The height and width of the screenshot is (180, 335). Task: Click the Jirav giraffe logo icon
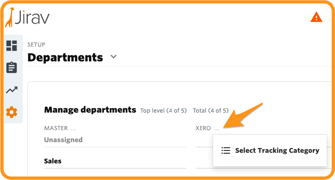coord(10,17)
